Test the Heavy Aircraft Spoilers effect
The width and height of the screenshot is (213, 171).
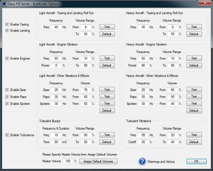click(194, 103)
